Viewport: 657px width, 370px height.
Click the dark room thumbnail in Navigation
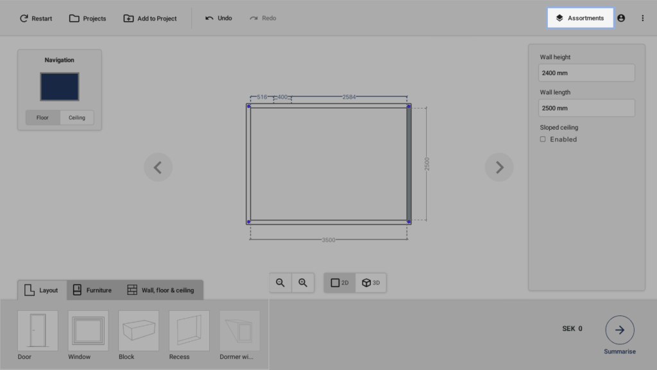coord(60,87)
